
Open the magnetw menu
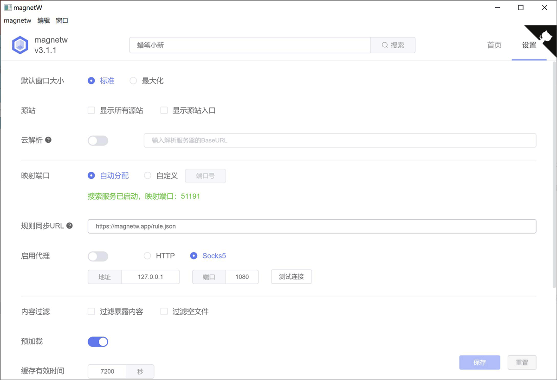pos(18,20)
